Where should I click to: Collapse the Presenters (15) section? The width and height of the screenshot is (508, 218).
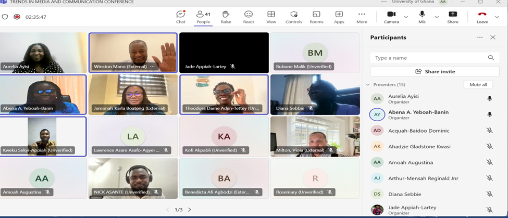(x=368, y=84)
